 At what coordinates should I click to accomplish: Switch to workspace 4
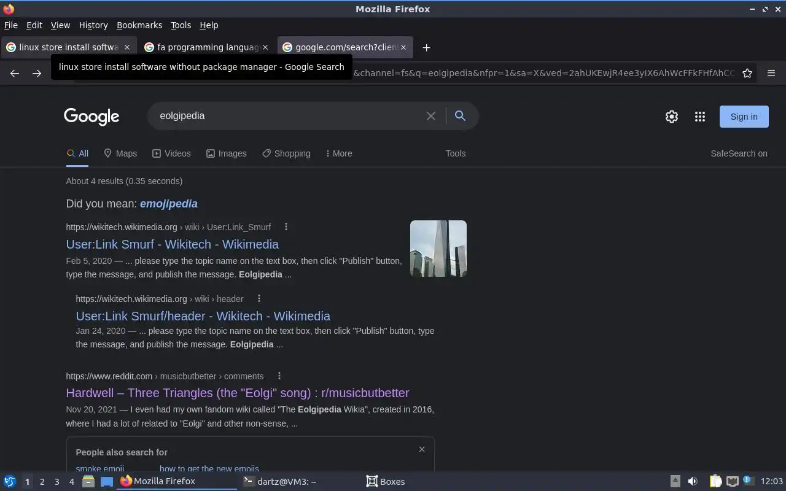(x=72, y=482)
